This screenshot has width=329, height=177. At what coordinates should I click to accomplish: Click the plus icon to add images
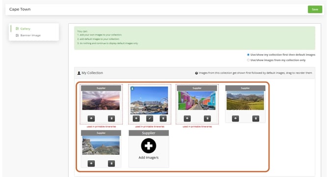click(149, 146)
